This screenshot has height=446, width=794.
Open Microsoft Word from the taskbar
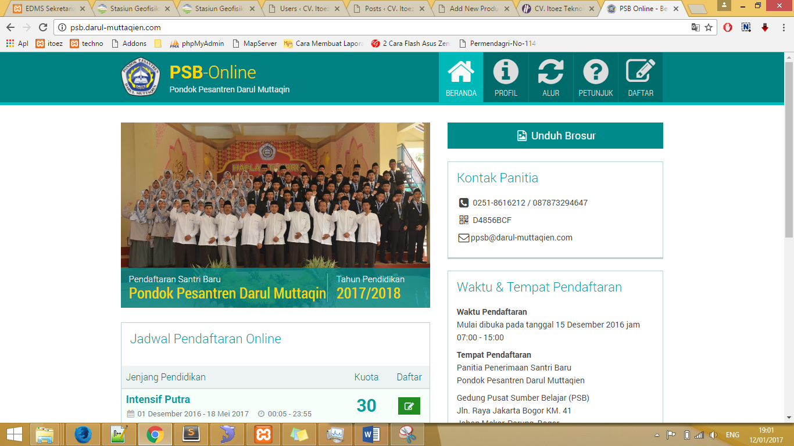point(371,434)
